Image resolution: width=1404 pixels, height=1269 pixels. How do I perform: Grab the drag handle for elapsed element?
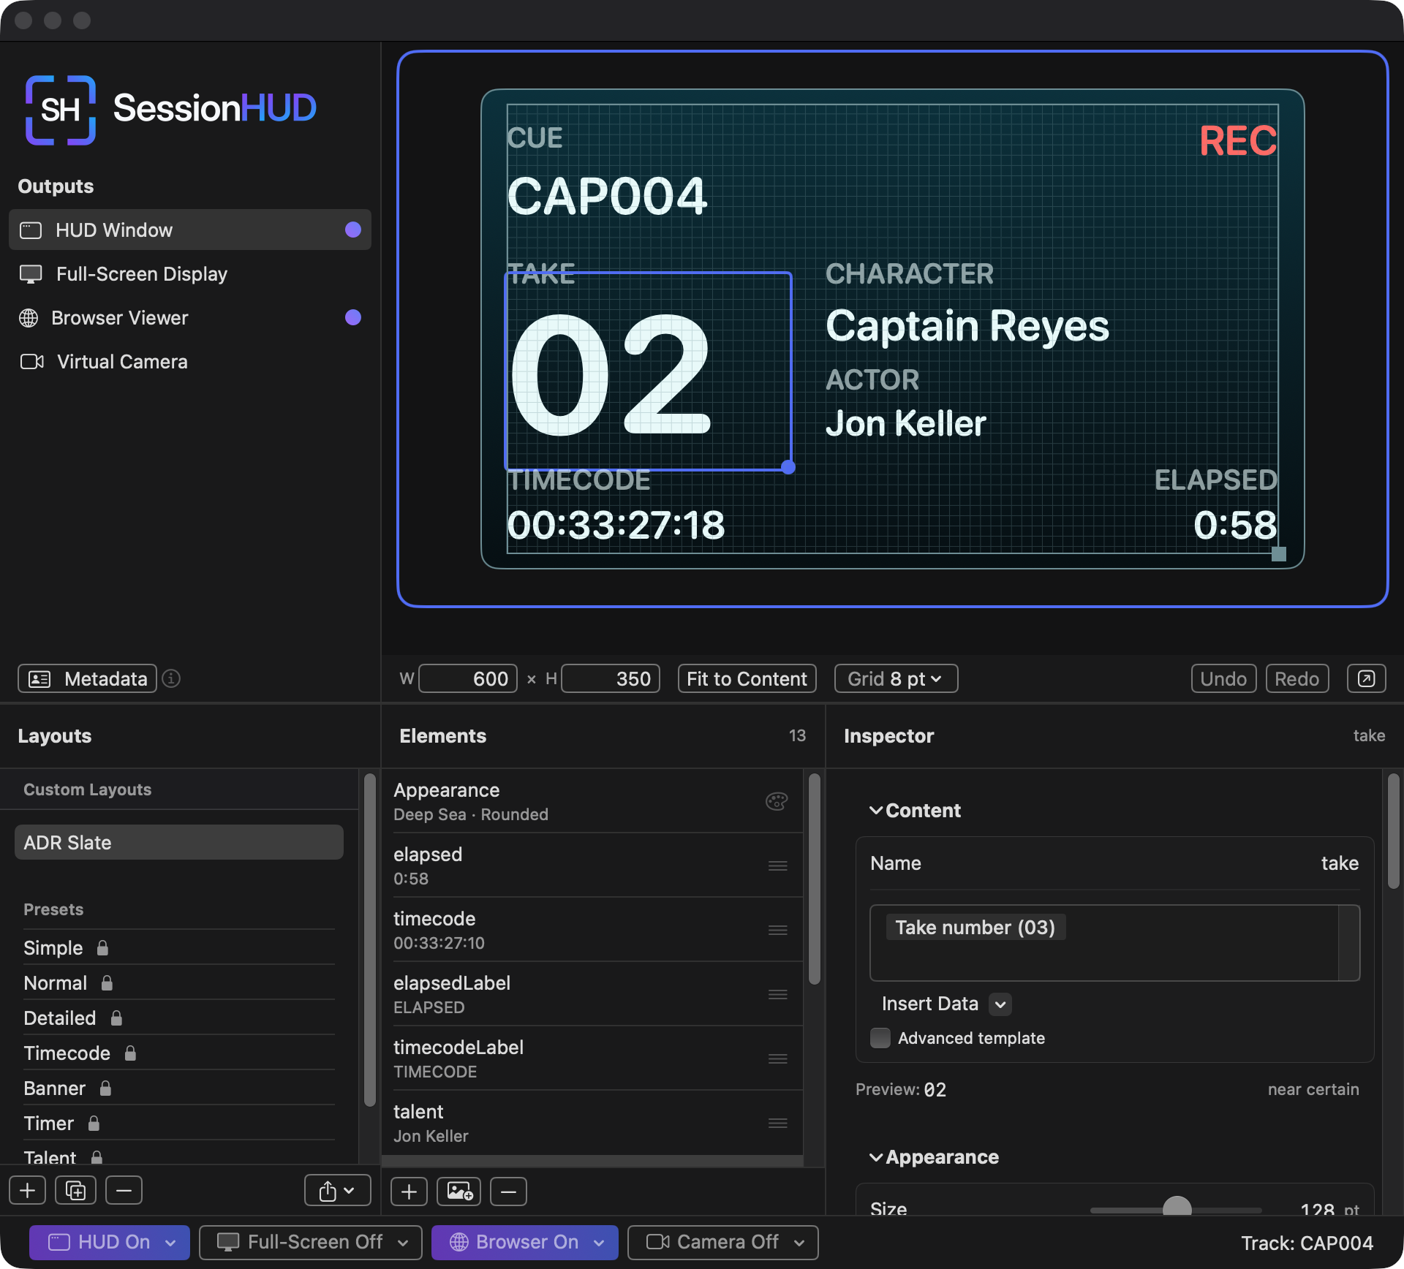[778, 865]
